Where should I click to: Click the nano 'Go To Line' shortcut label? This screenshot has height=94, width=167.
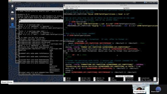click(x=146, y=80)
